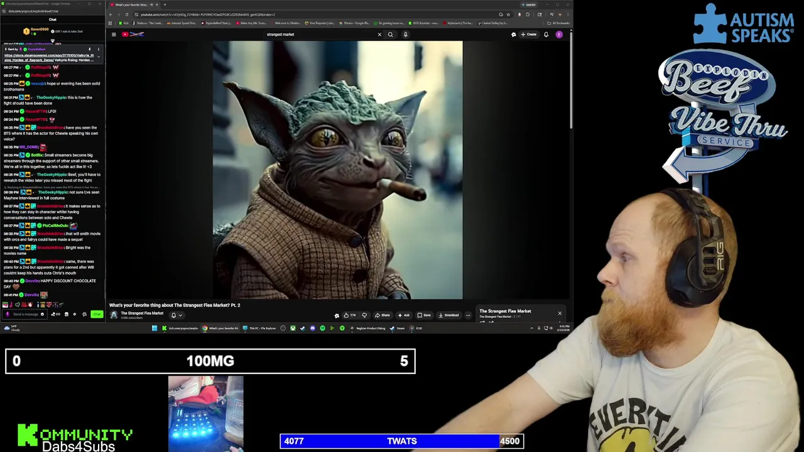Open Spotify icon on the taskbar
Viewport: 804px width, 452px height.
322,328
